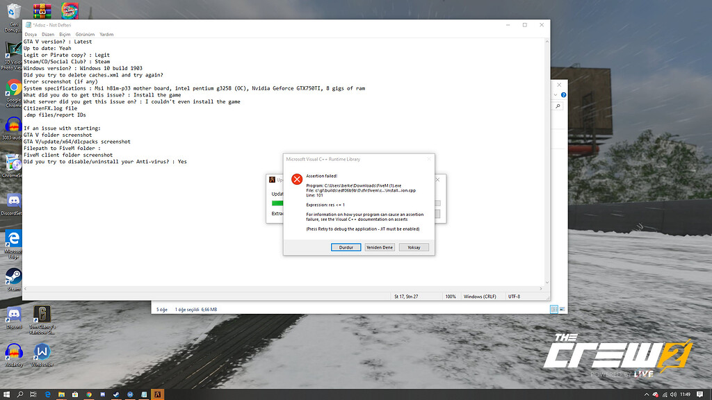
Task: Click the FiveM updater progress bar
Action: [277, 203]
